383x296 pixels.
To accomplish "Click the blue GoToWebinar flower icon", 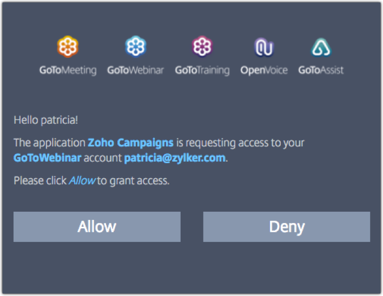I will 135,48.
